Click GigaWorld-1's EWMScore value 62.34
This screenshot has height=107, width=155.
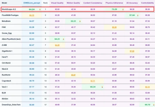(32, 51)
